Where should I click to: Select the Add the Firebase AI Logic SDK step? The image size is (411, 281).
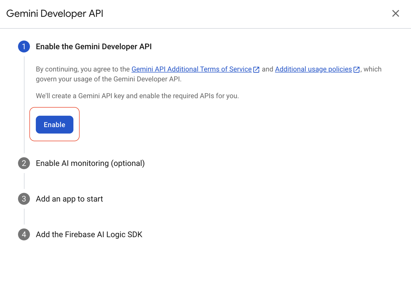coord(89,234)
